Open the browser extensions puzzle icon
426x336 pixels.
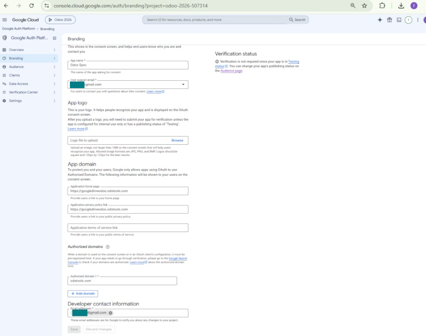click(x=382, y=6)
